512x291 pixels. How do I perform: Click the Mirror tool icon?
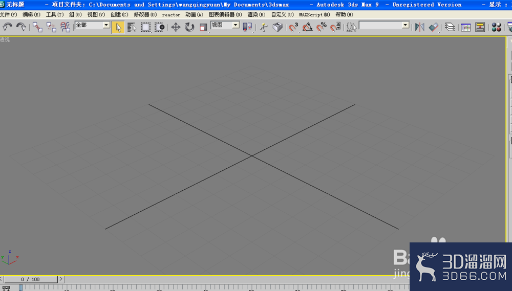[x=420, y=27]
